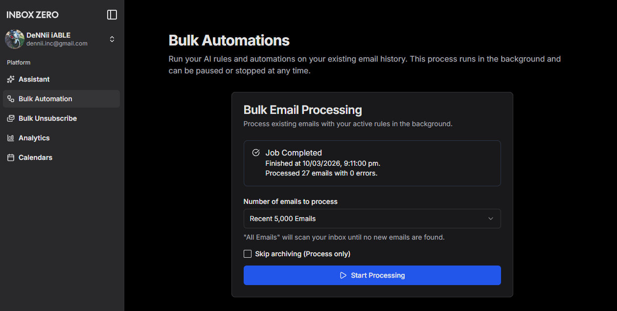
Task: Open the Recent 5,000 Emails dropdown
Action: [372, 219]
